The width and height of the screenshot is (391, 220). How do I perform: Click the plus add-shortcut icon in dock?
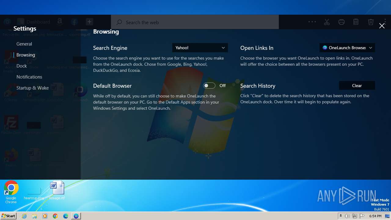[x=89, y=22]
